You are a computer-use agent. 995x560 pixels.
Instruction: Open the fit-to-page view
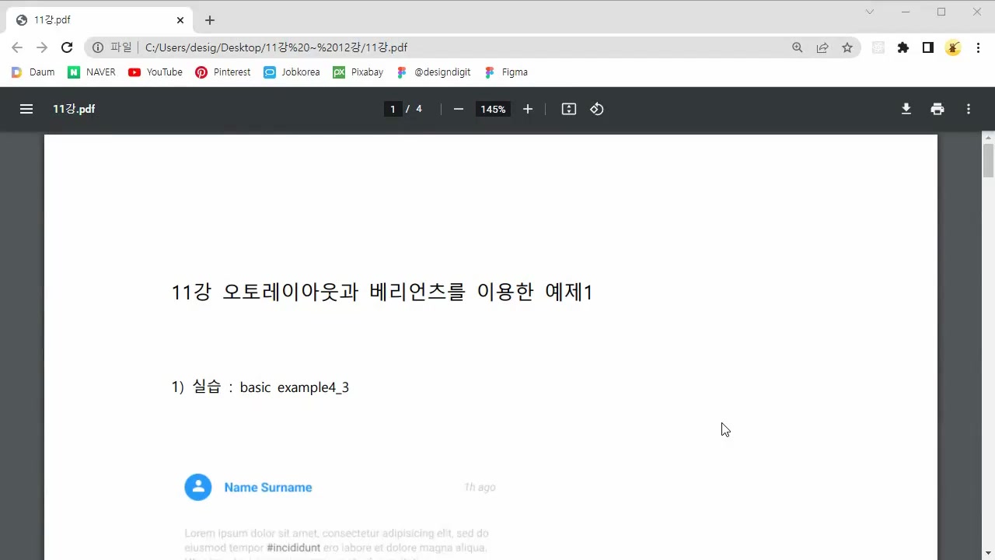coord(568,109)
